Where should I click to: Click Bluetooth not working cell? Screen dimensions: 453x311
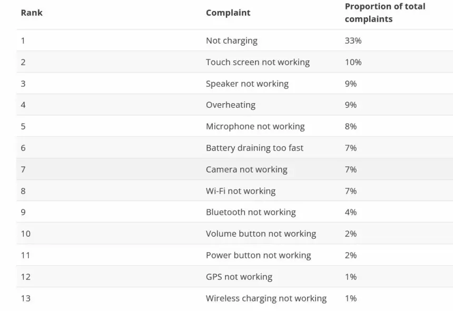point(251,212)
